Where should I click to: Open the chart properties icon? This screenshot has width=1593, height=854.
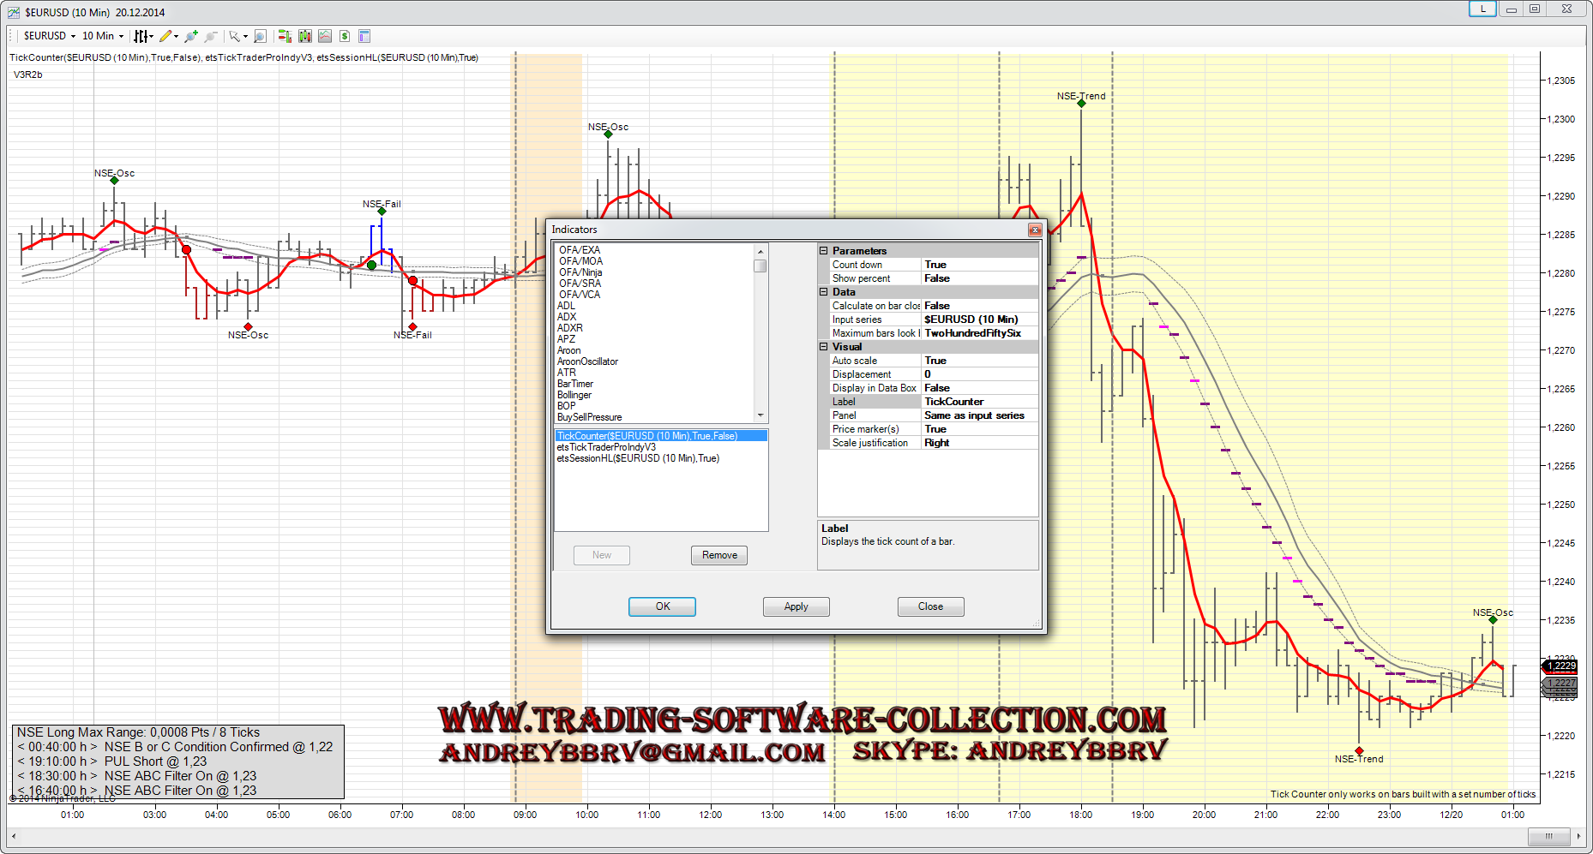click(x=364, y=36)
